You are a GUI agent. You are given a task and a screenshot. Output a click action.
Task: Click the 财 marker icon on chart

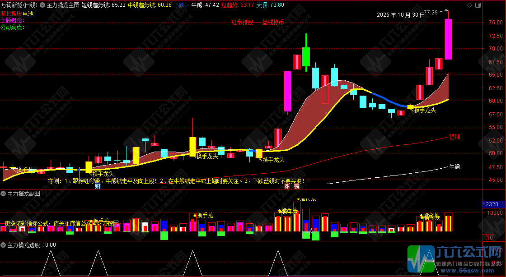97,186
